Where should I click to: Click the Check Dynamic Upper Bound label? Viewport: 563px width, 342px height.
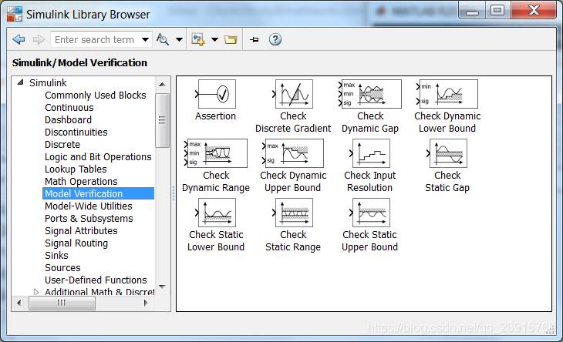293,181
